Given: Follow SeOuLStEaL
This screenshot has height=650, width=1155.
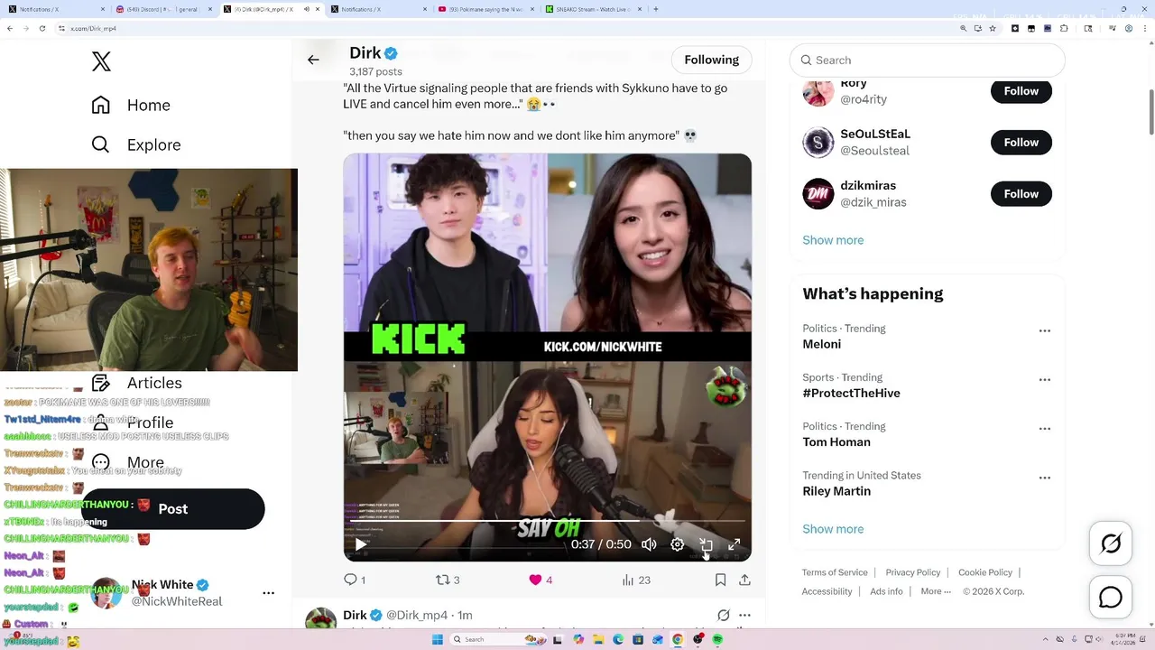Looking at the screenshot, I should (1021, 142).
